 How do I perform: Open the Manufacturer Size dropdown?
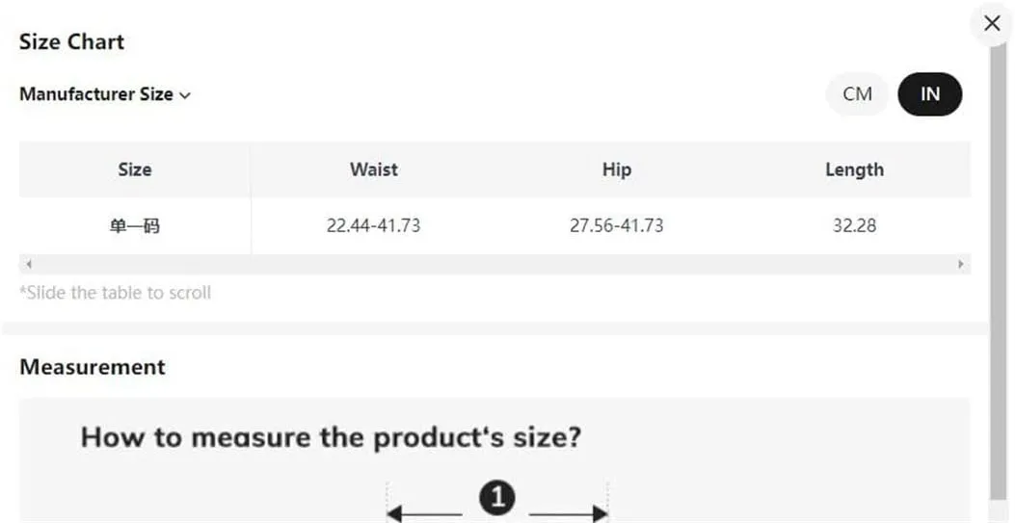click(x=105, y=94)
